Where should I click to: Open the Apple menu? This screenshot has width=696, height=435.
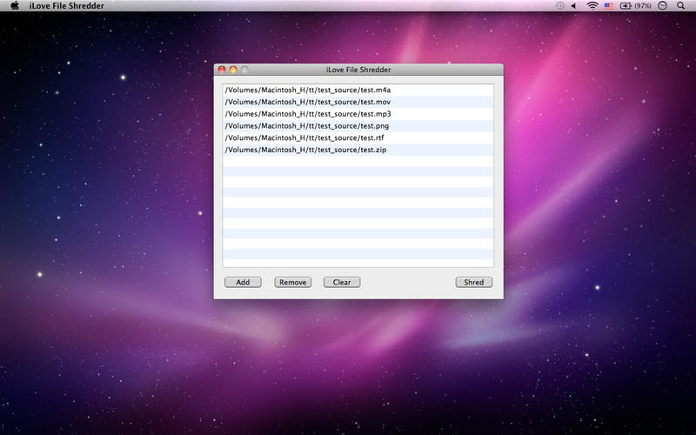pos(15,6)
